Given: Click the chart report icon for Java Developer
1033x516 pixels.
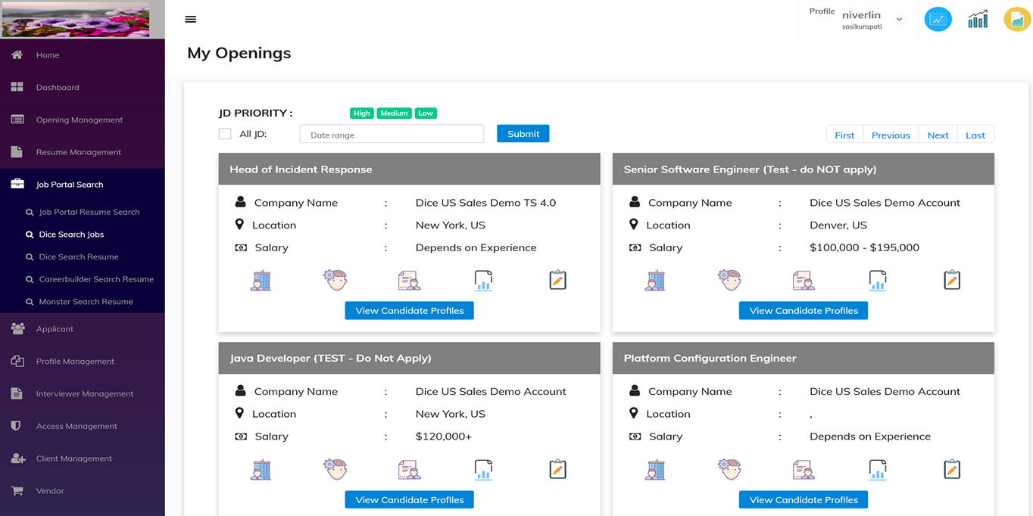Looking at the screenshot, I should [x=483, y=469].
